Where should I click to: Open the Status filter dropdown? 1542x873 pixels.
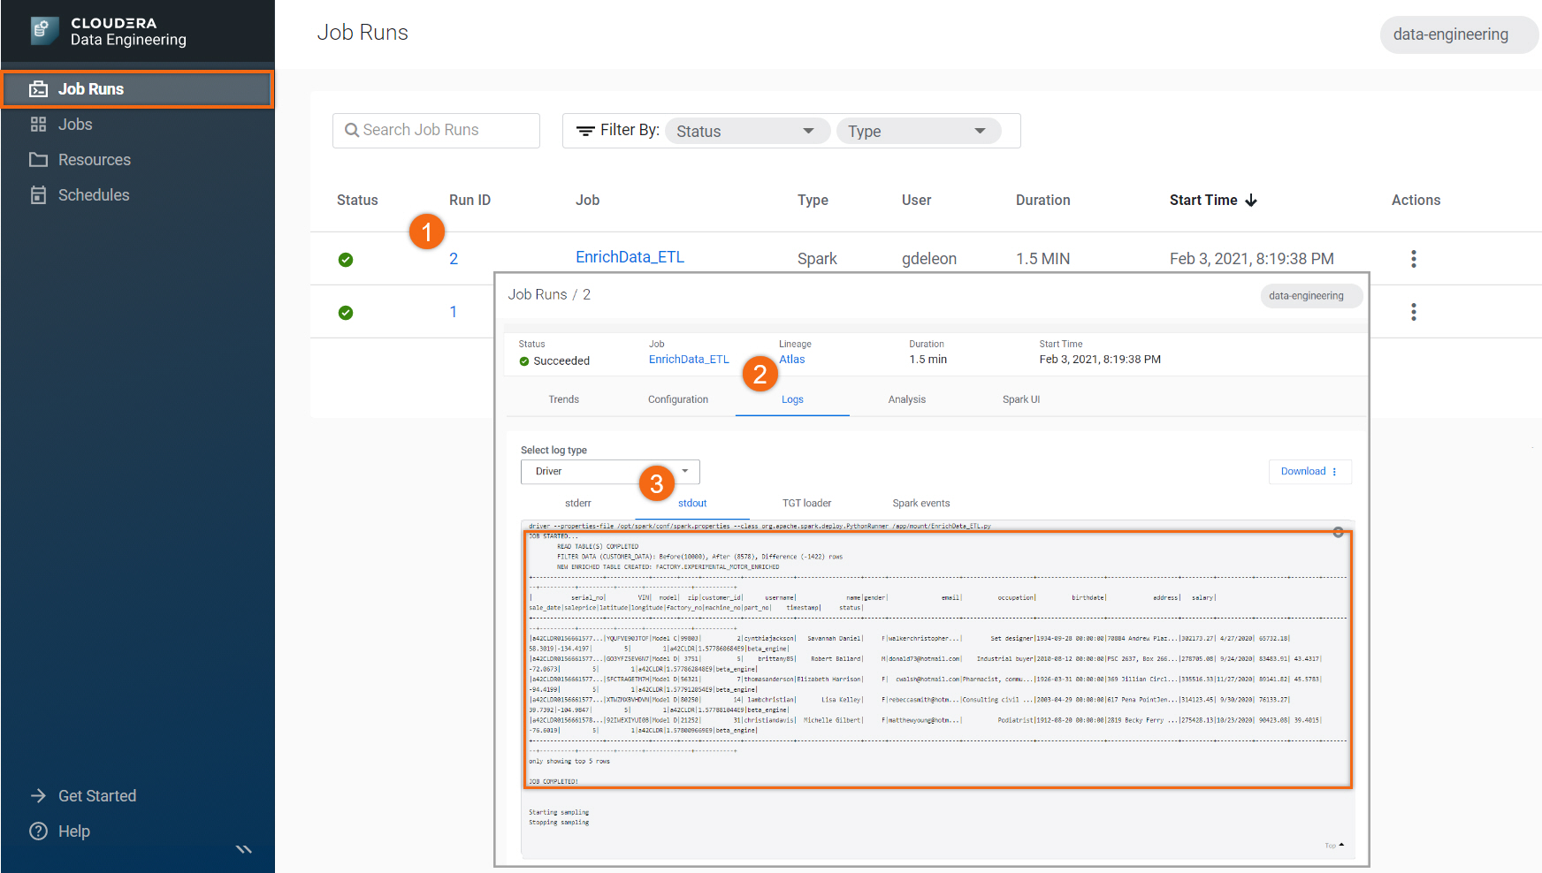pyautogui.click(x=747, y=131)
